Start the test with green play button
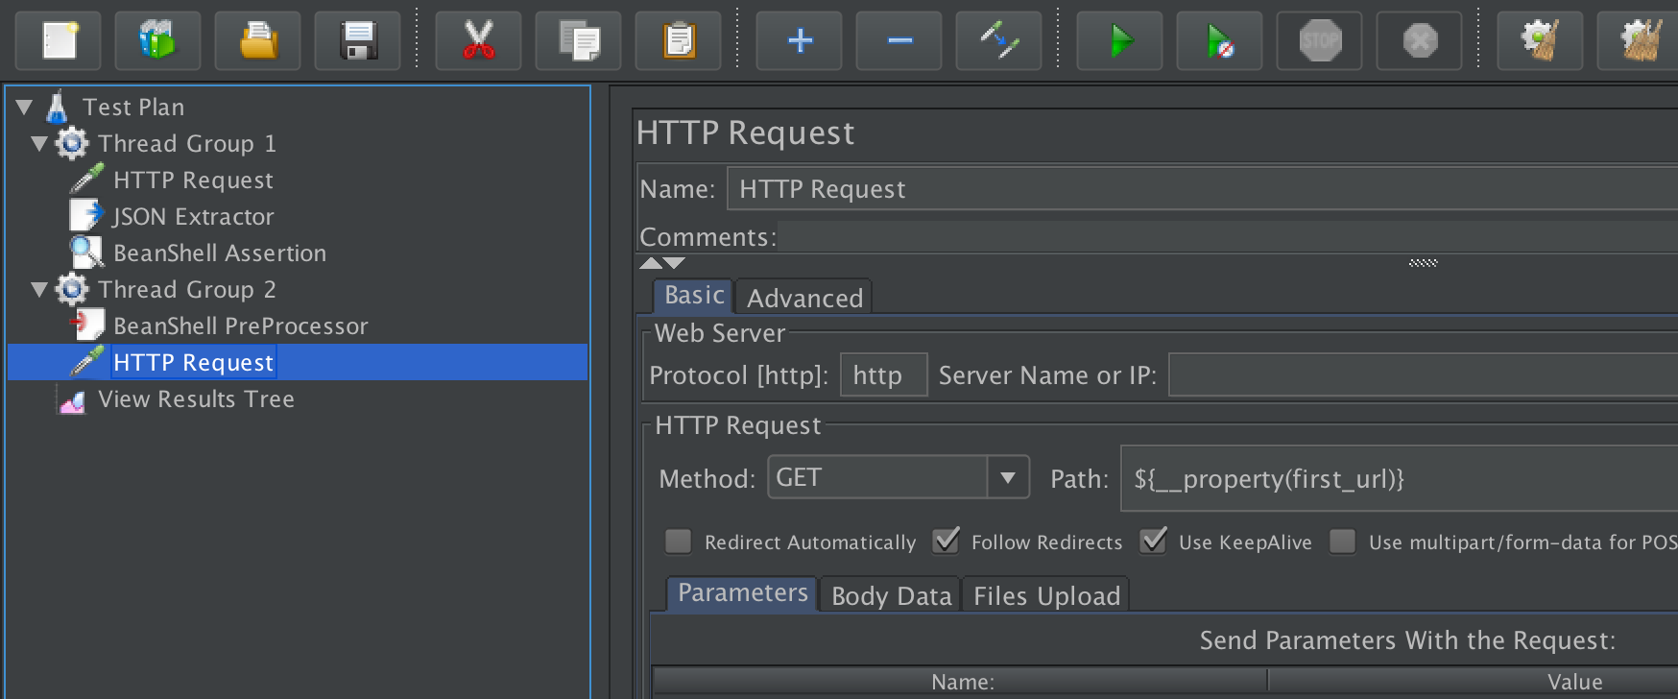 1119,40
